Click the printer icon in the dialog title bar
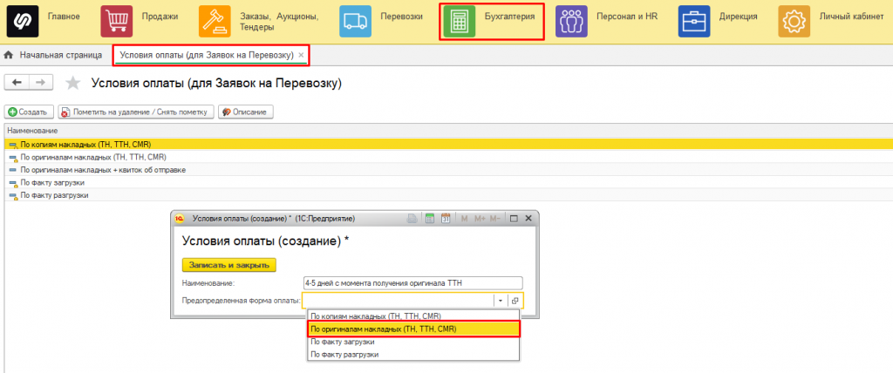 pos(412,218)
